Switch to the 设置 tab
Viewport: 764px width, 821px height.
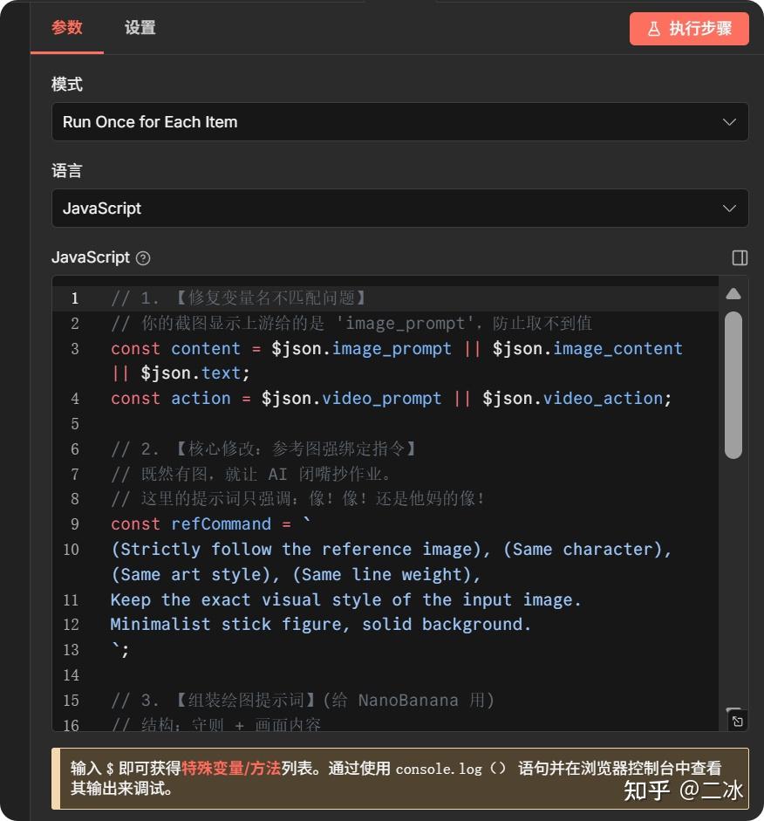140,28
